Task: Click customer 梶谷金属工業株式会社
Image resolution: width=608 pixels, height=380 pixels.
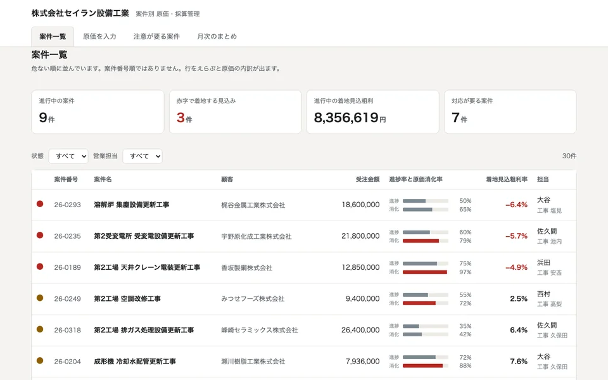Action: [x=253, y=205]
